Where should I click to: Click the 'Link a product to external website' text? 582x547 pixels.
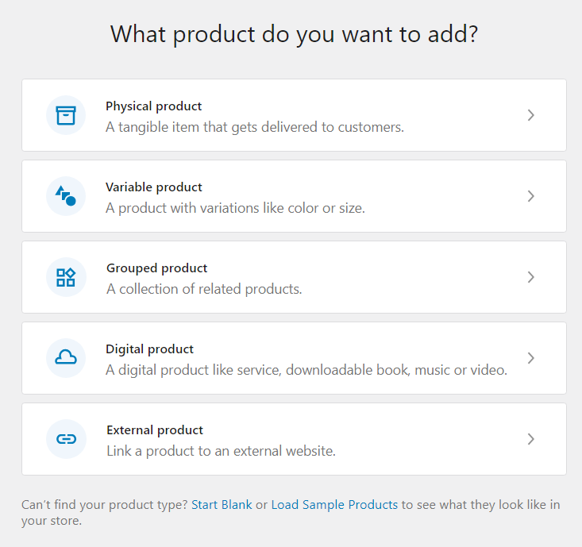pos(221,451)
